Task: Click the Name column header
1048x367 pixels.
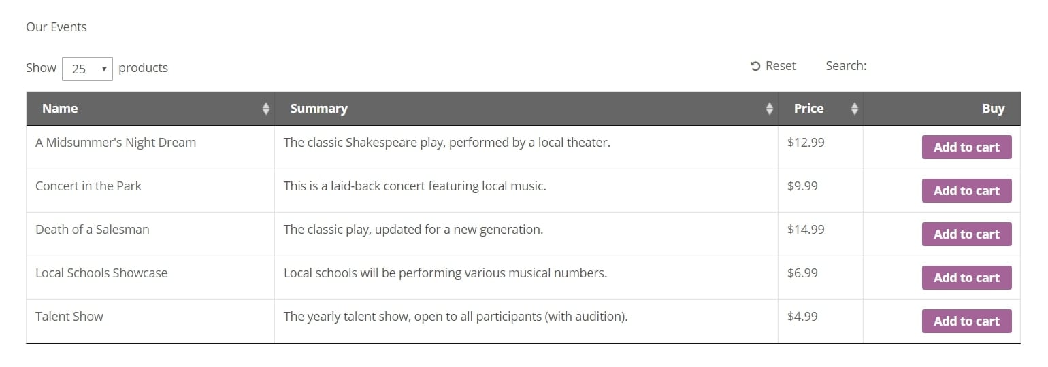Action: coord(60,109)
